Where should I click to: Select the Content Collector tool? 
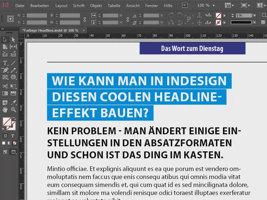(5, 54)
